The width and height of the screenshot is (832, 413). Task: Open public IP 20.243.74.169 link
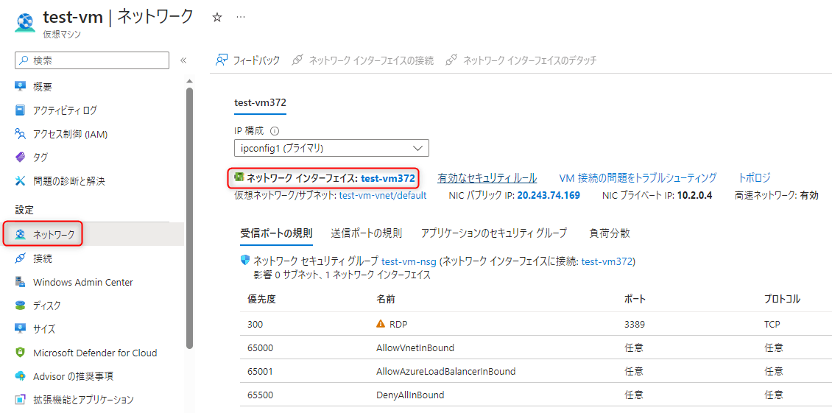[x=549, y=195]
